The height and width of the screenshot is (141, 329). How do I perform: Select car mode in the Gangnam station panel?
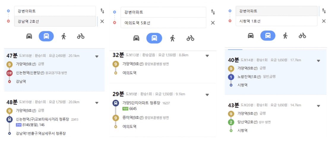[x=29, y=36]
